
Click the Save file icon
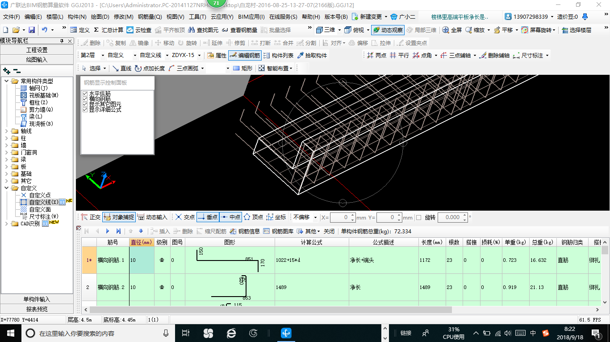[x=32, y=30]
